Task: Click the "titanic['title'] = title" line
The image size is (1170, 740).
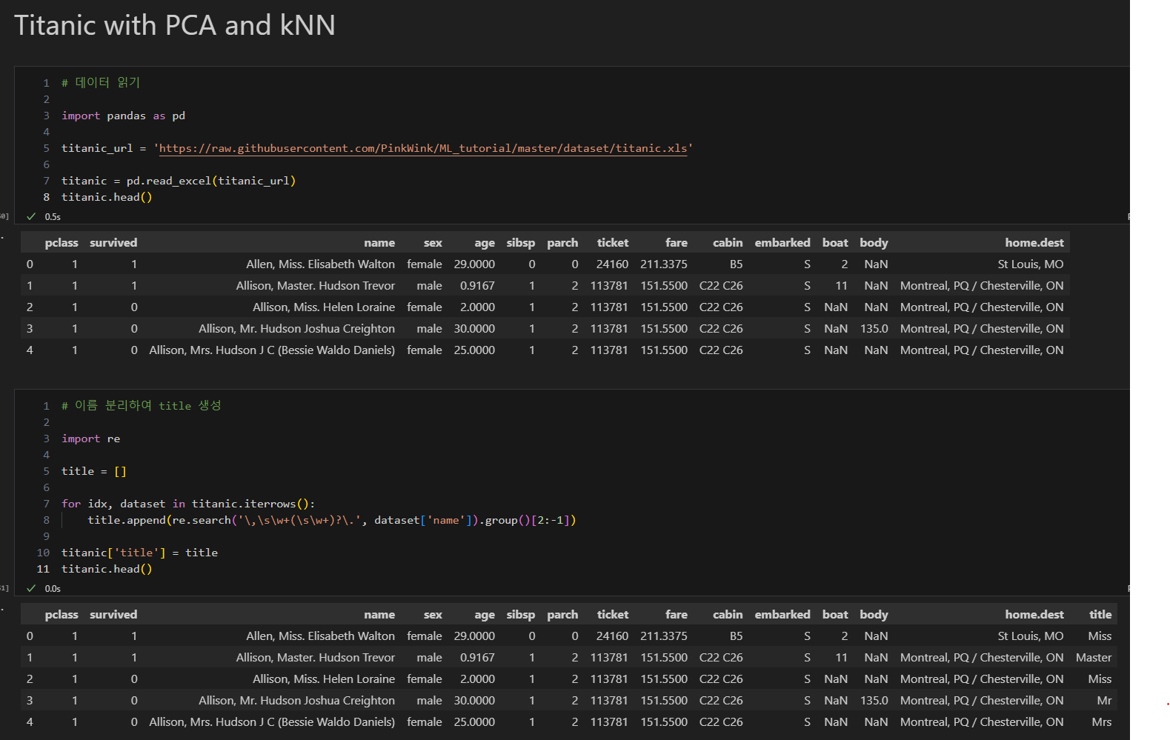Action: 139,553
